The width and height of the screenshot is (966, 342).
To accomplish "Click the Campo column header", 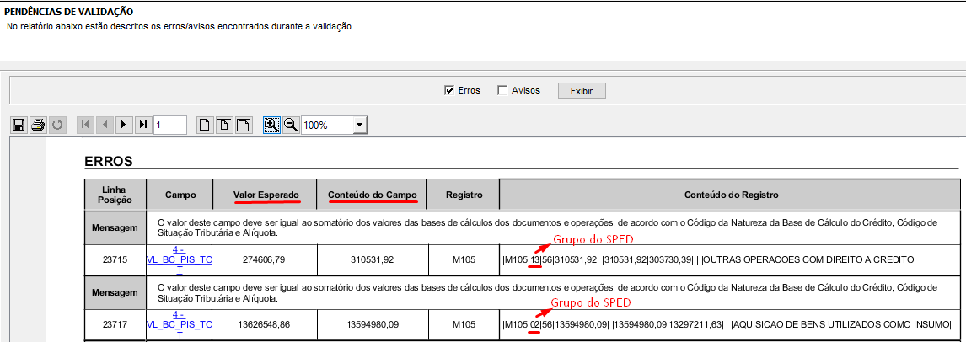I will point(180,195).
